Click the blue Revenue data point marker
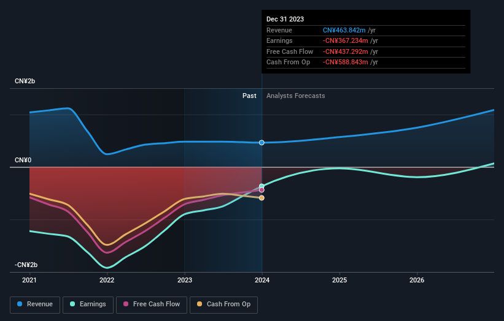The height and width of the screenshot is (321, 504). (x=262, y=142)
